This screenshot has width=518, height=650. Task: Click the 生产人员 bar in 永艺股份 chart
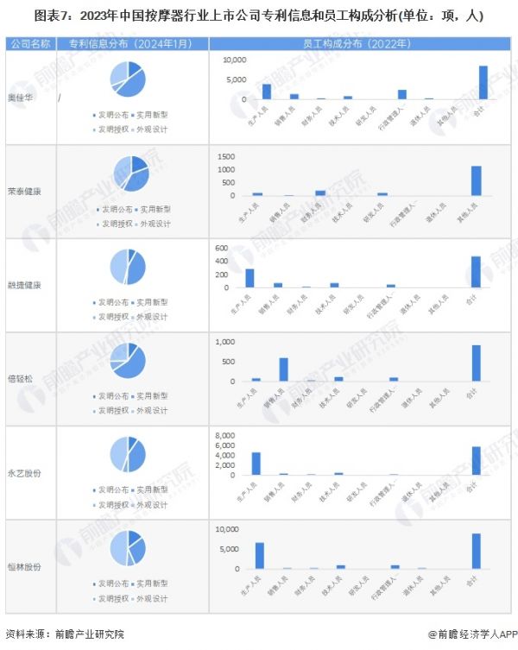(x=256, y=464)
